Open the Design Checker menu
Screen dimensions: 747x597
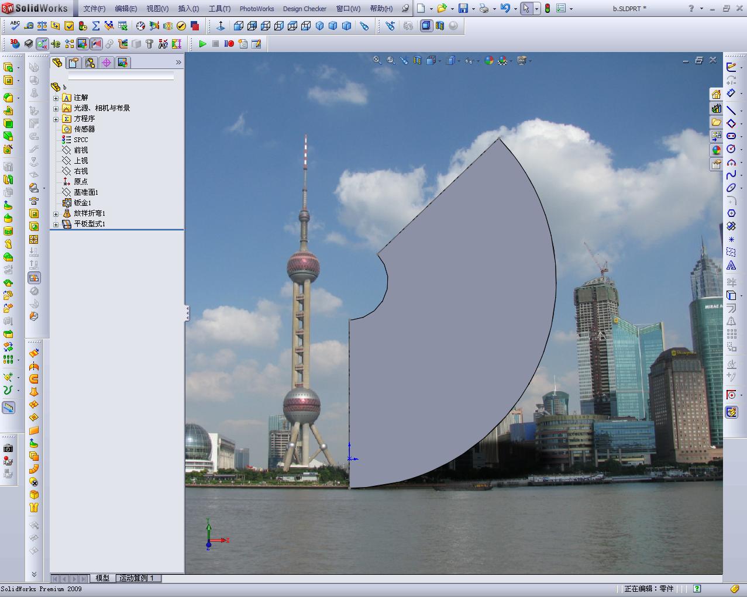click(x=305, y=9)
